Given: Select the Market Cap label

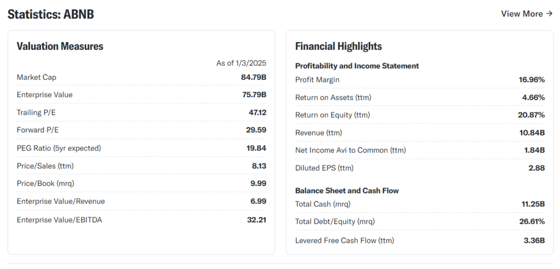Looking at the screenshot, I should click(37, 77).
